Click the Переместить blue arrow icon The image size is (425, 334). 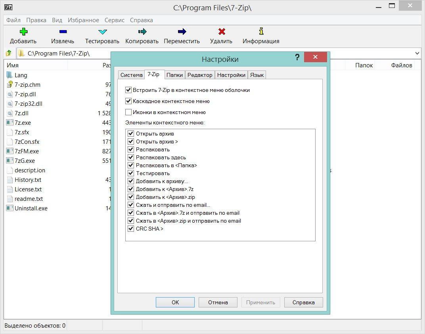click(182, 32)
